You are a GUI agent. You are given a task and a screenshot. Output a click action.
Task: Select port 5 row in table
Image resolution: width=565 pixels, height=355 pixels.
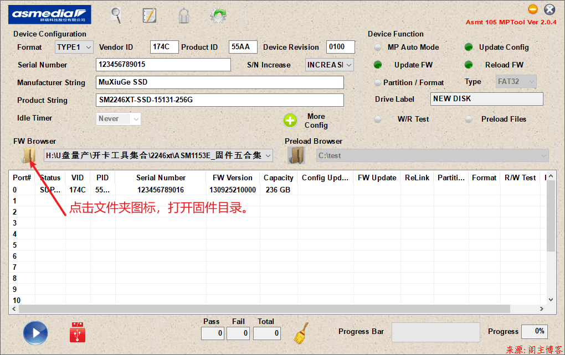tap(278, 245)
